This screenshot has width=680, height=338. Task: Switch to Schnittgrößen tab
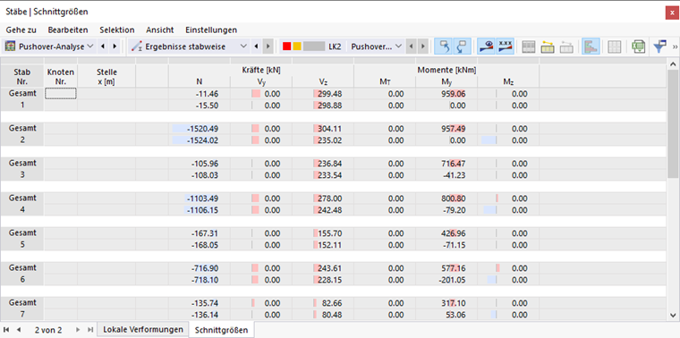coord(221,330)
